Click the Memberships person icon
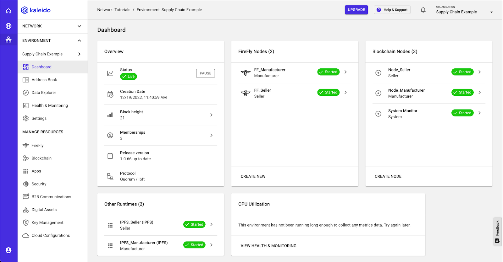This screenshot has width=503, height=262. pyautogui.click(x=110, y=135)
